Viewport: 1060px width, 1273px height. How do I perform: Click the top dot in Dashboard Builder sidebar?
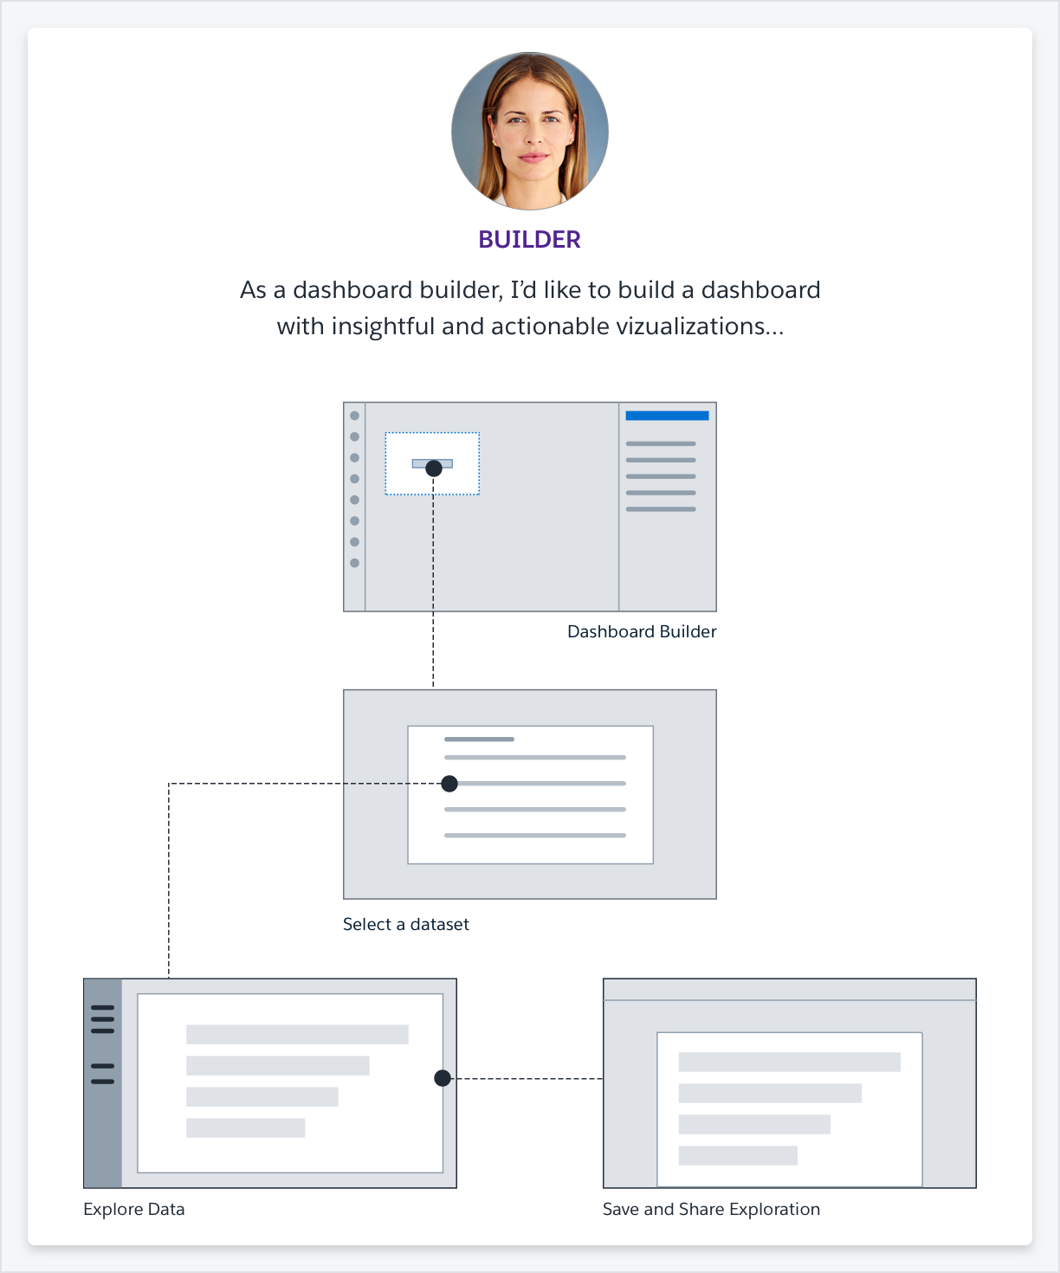tap(354, 416)
